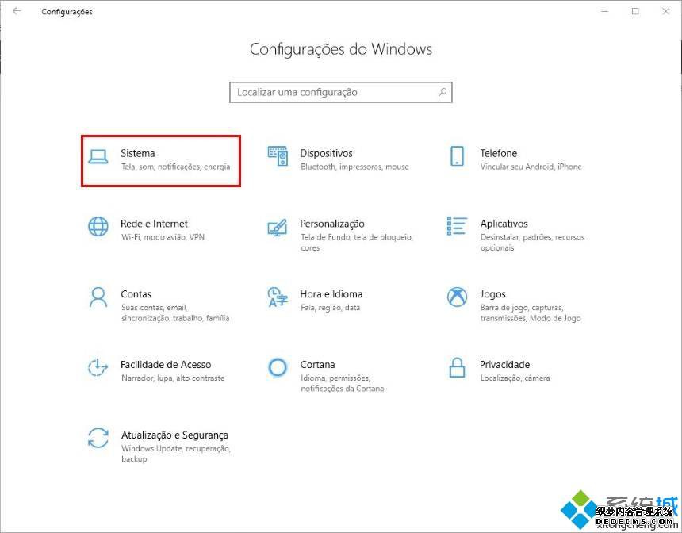The image size is (682, 533).
Task: Open the Rede e Internet globe icon
Action: [98, 227]
